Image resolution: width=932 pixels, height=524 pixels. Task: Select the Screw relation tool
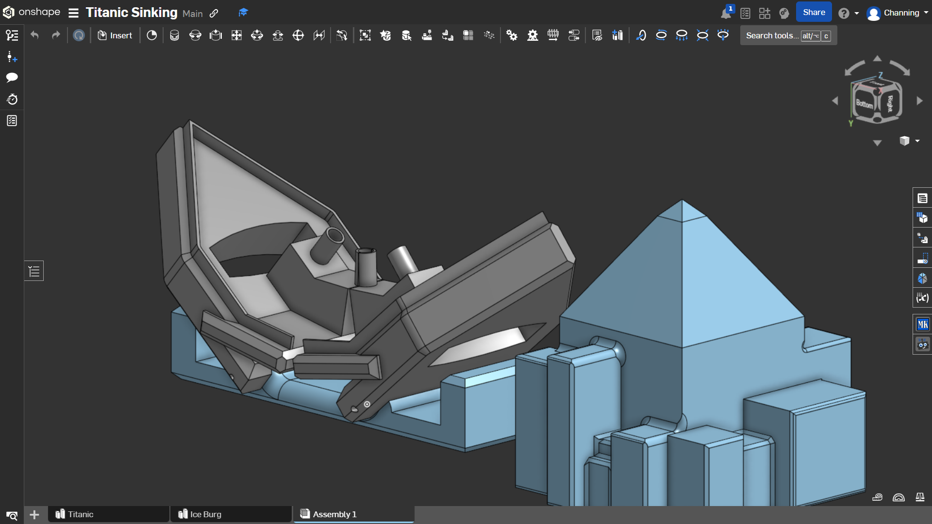(553, 35)
